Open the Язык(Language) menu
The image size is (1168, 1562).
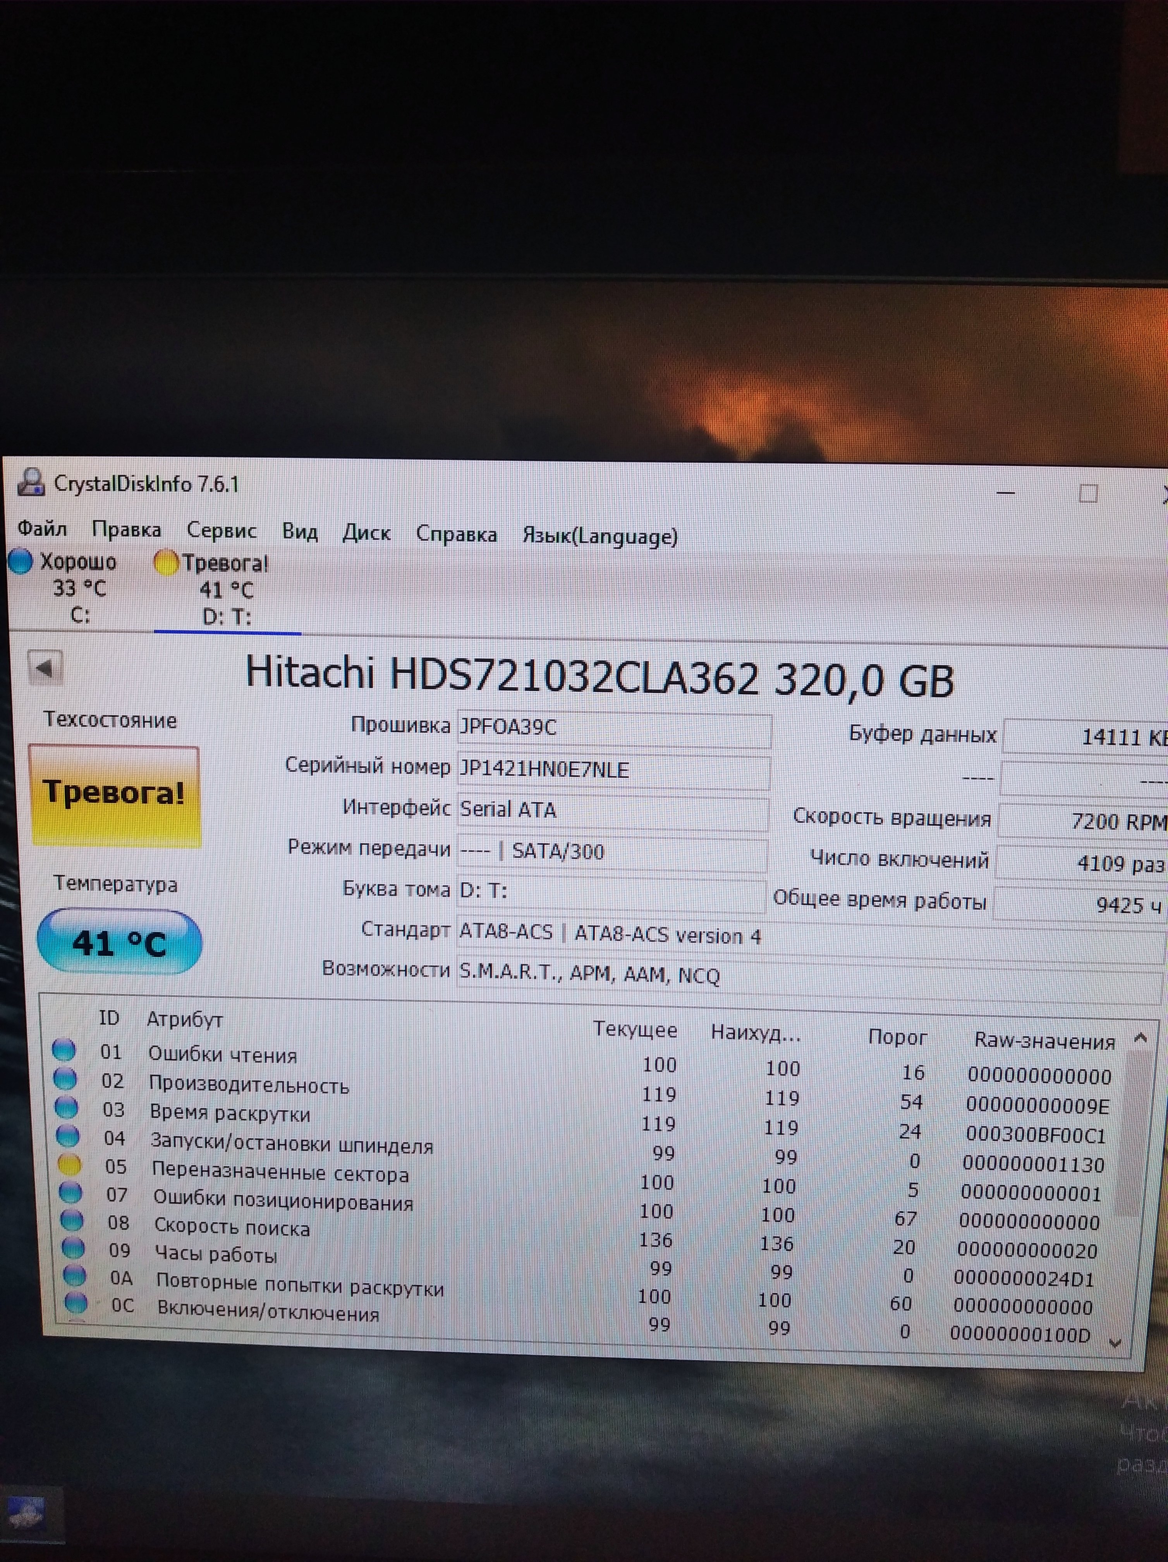tap(600, 536)
